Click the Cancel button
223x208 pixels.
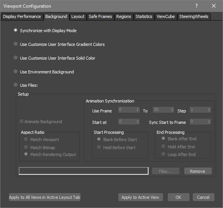(203, 197)
